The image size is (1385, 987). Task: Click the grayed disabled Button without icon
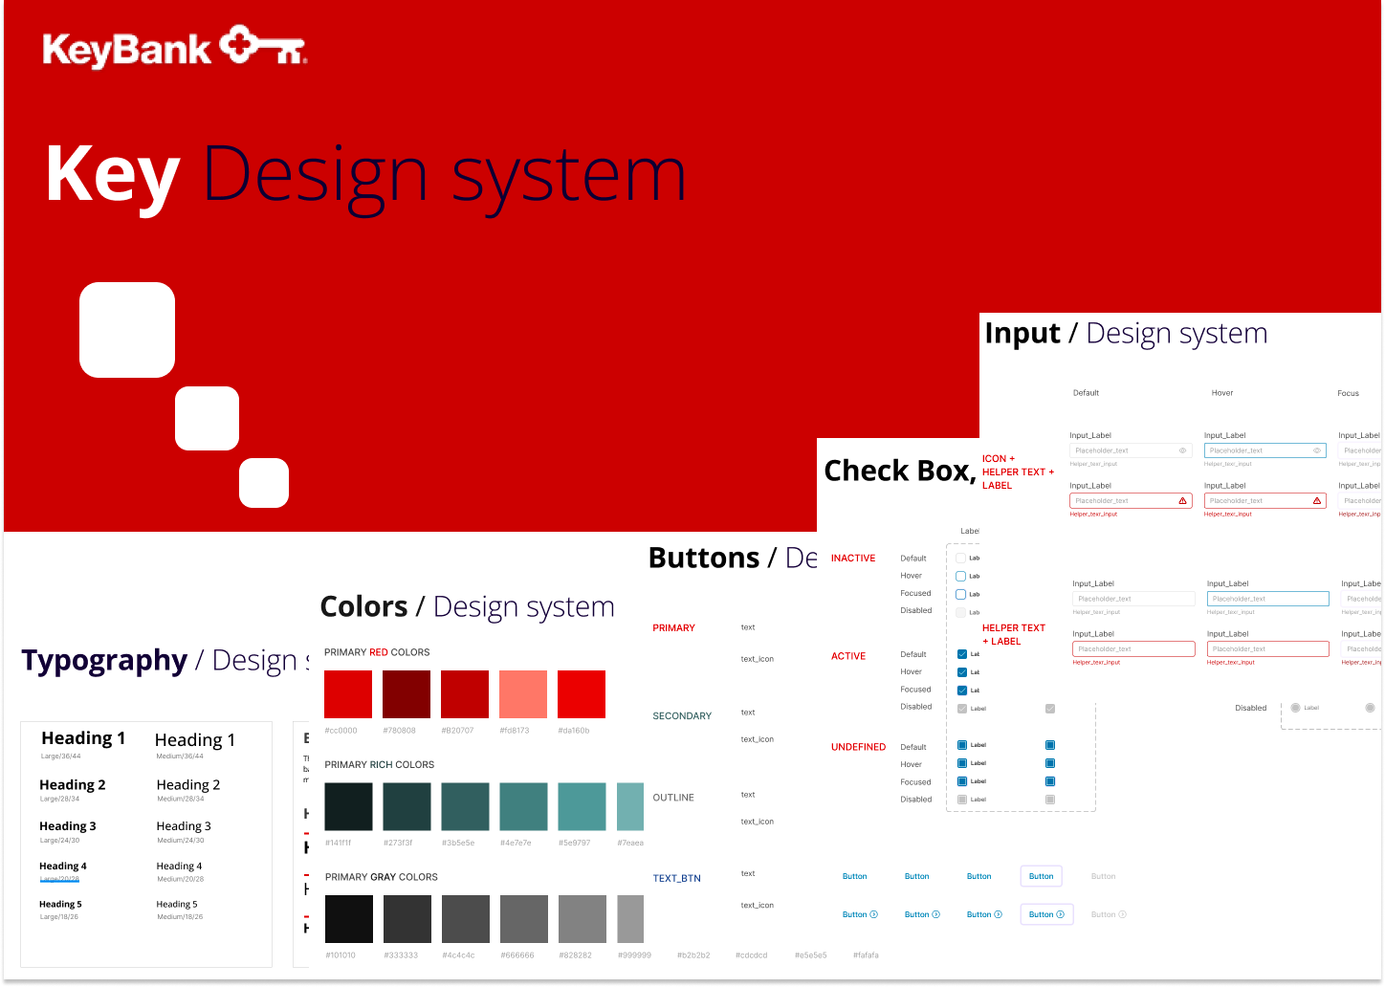1103,876
